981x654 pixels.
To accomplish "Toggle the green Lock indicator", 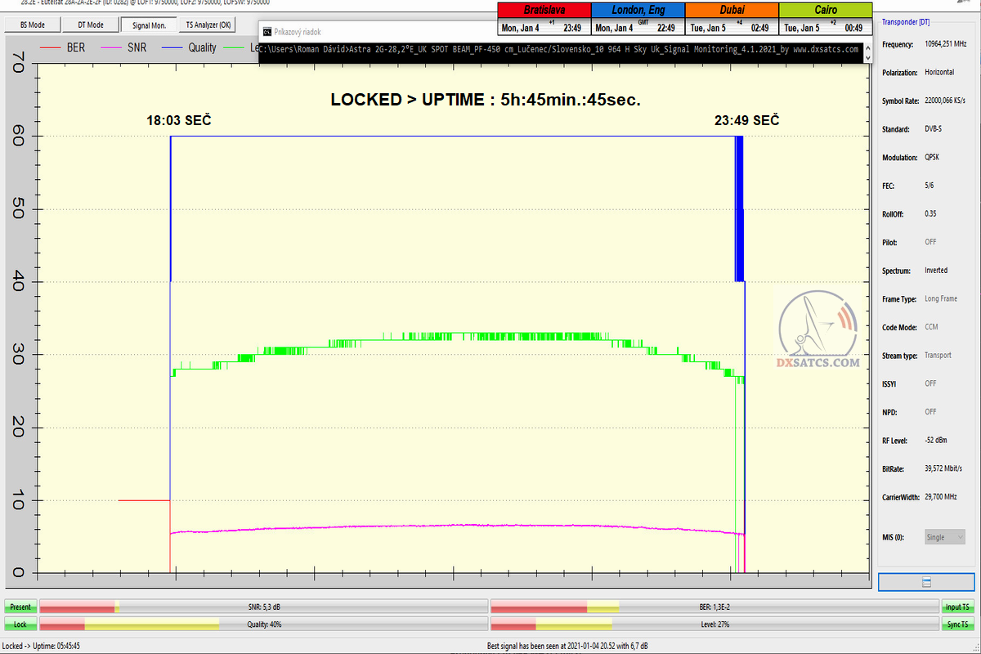I will point(20,624).
